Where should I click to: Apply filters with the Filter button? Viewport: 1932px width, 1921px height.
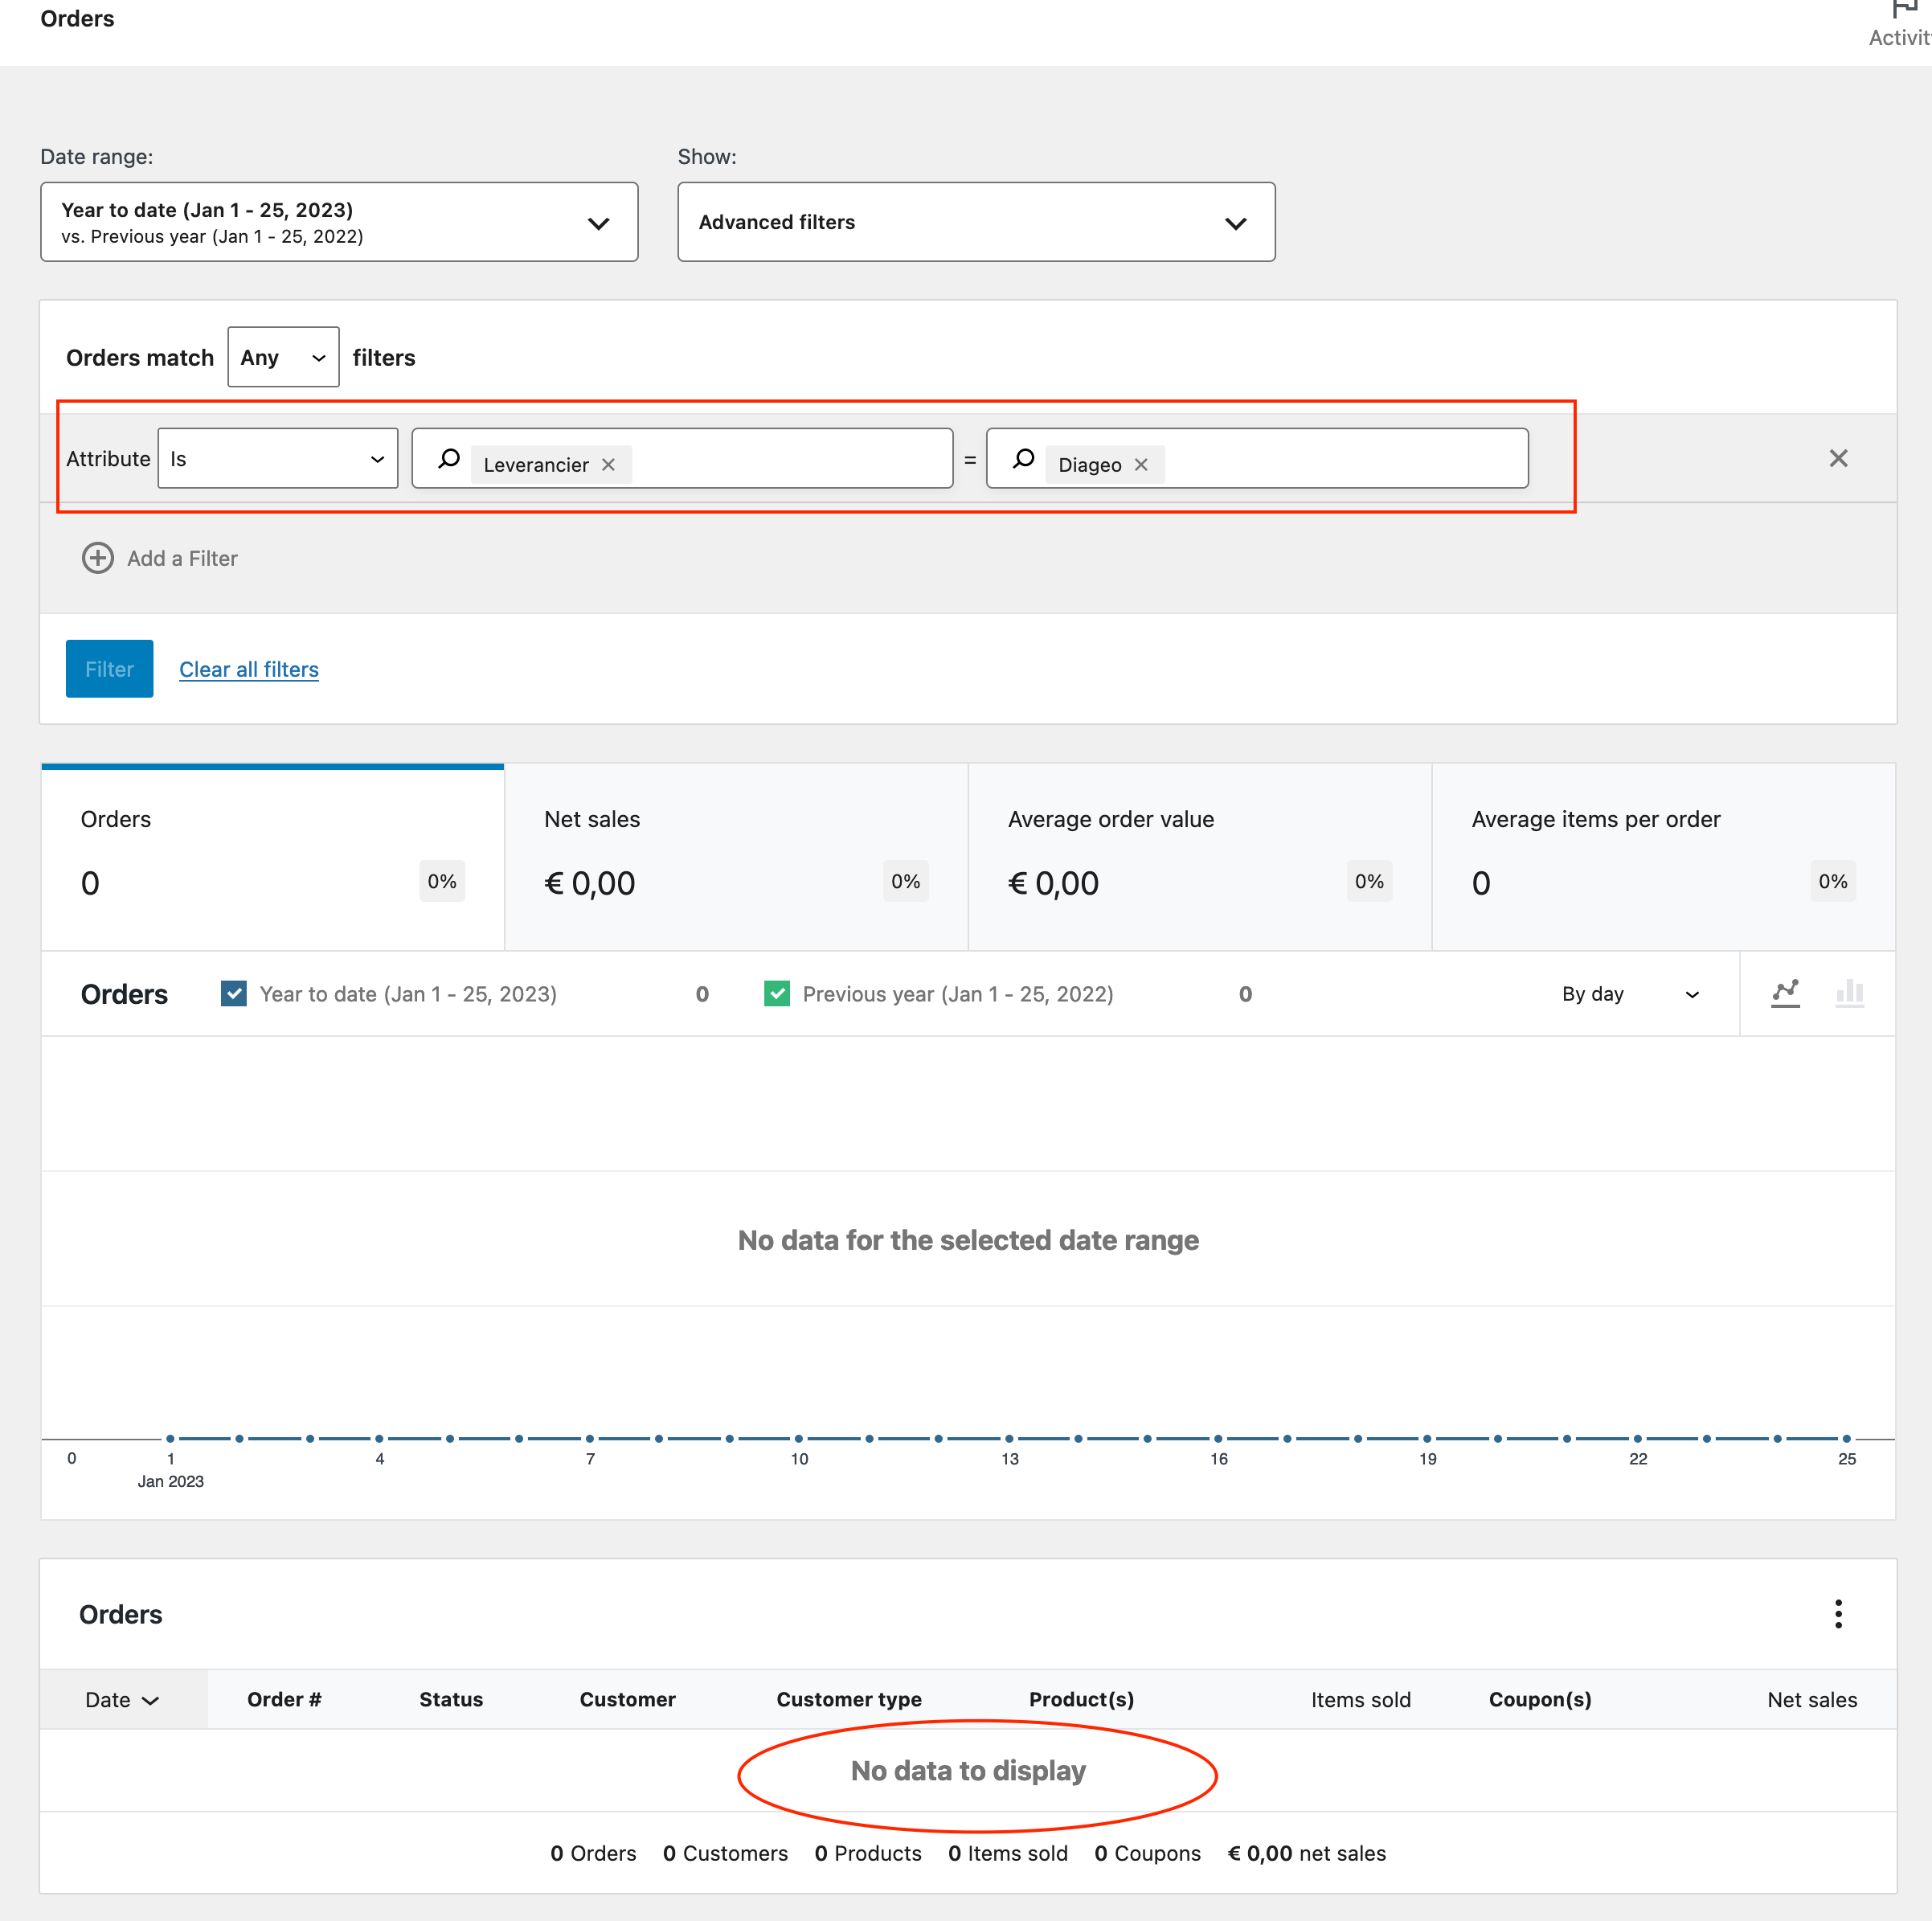point(109,669)
